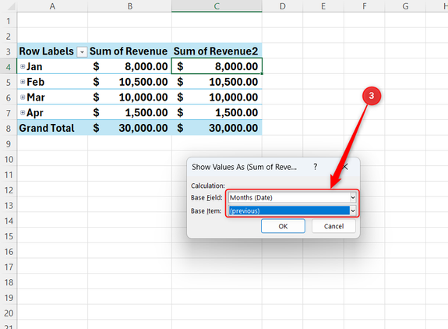
Task: Expand the Feb group
Action: pyautogui.click(x=23, y=82)
